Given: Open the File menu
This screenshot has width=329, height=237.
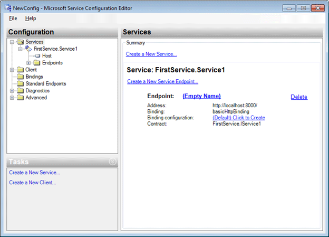Looking at the screenshot, I should click(x=13, y=18).
